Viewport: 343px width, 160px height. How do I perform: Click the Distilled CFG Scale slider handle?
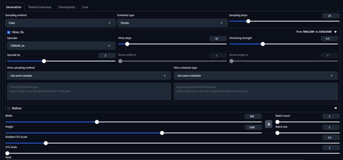[x=46, y=143]
